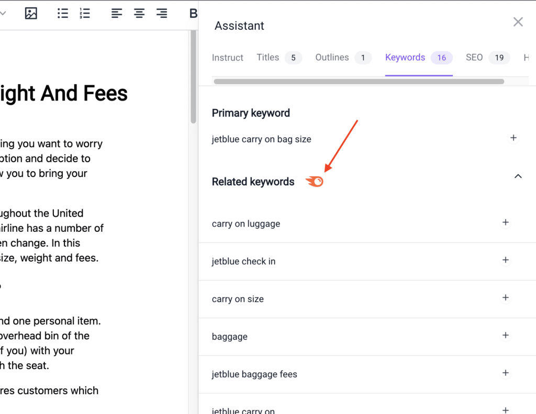
Task: Click the 'Assistant' panel title
Action: 239,26
